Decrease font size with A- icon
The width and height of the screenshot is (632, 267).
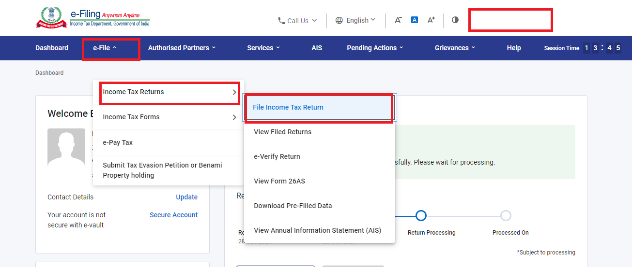pyautogui.click(x=398, y=20)
